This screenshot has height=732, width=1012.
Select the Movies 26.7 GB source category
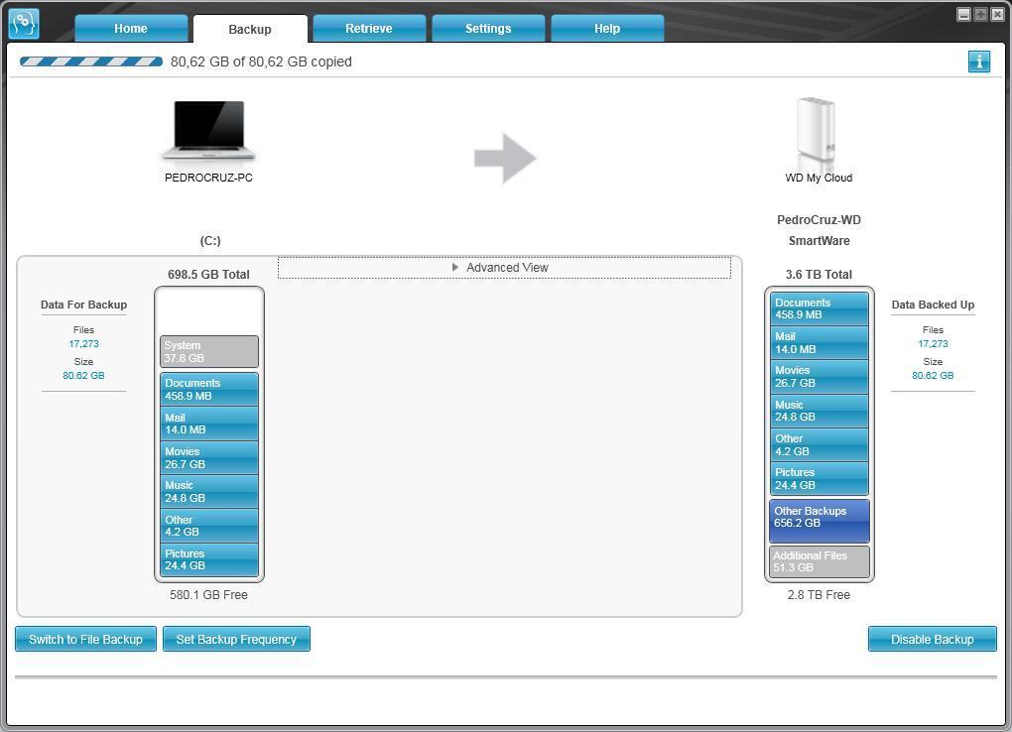[x=209, y=457]
